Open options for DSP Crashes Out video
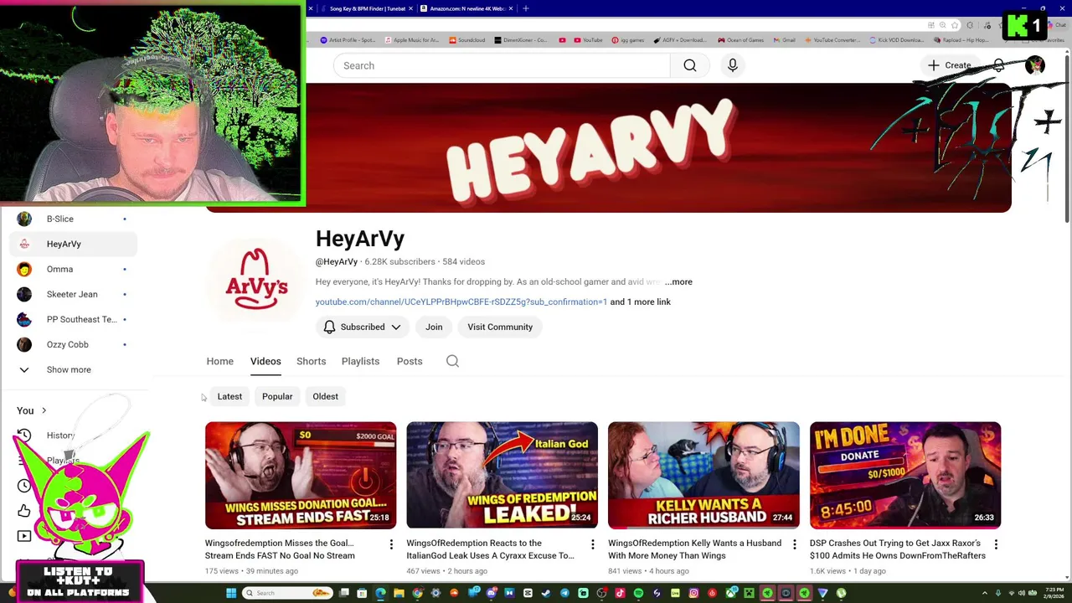 click(996, 545)
